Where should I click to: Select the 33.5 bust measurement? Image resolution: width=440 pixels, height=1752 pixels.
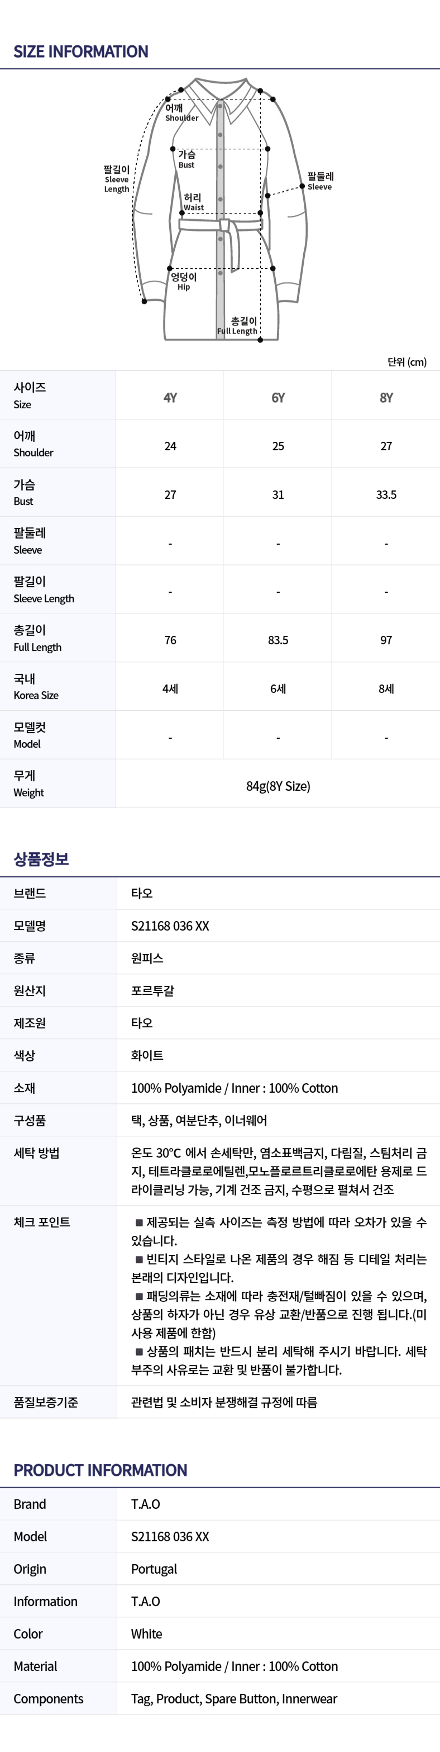click(386, 494)
